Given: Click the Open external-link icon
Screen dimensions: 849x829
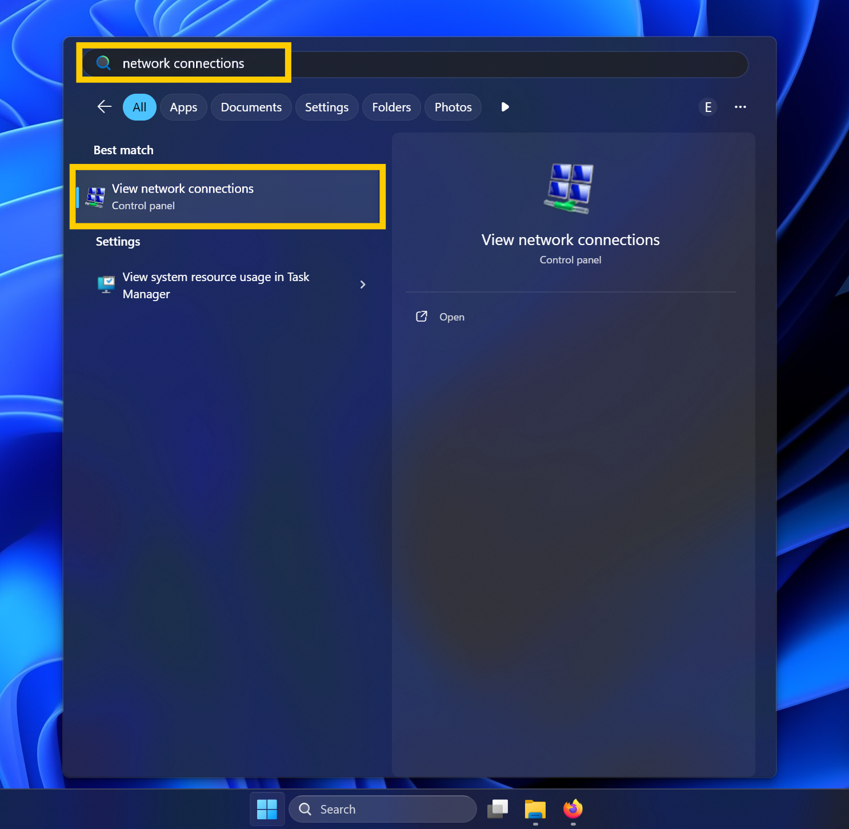Looking at the screenshot, I should click(x=422, y=317).
